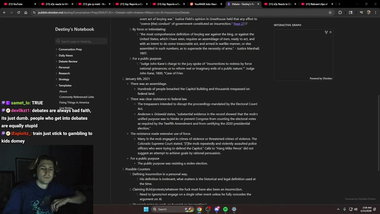Open global graph from the Interactive Graph panel
Screen dimensions: 380x214
point(326,32)
